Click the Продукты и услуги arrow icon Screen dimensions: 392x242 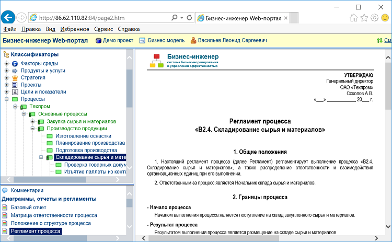tap(15, 71)
